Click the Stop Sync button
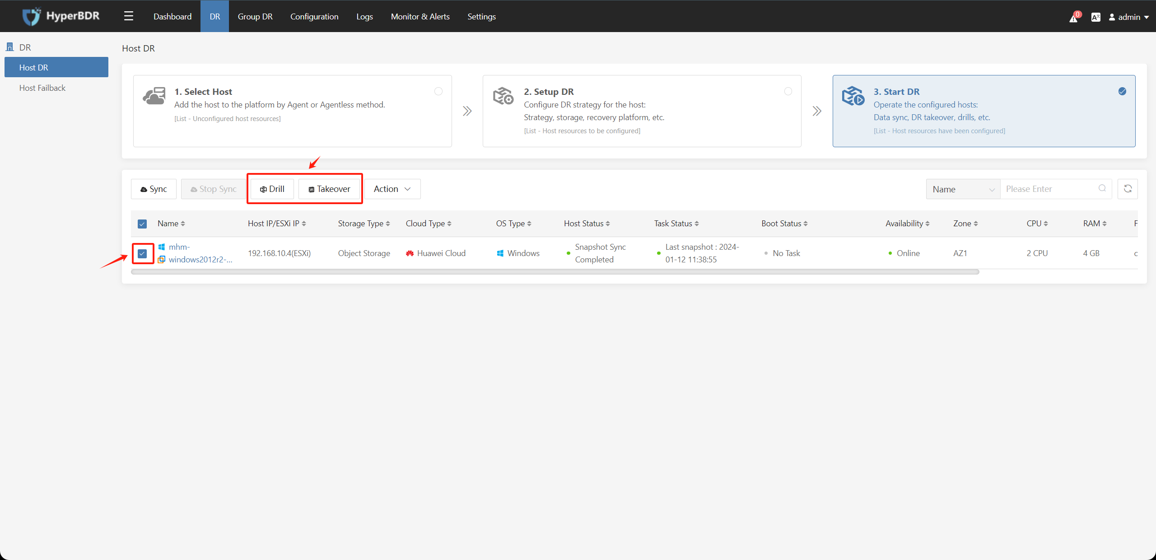 (214, 189)
